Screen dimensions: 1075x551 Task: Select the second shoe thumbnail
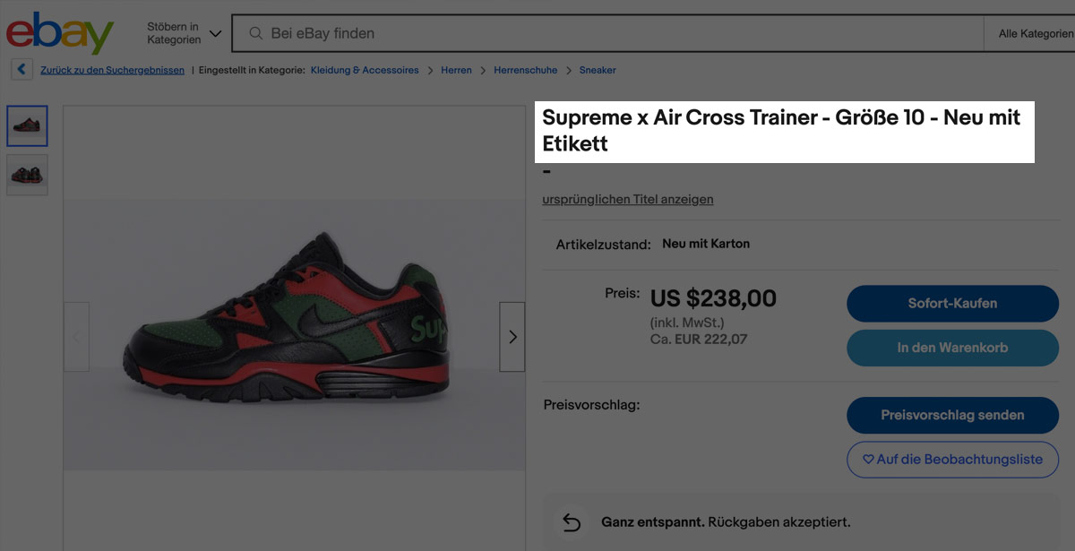pos(28,175)
